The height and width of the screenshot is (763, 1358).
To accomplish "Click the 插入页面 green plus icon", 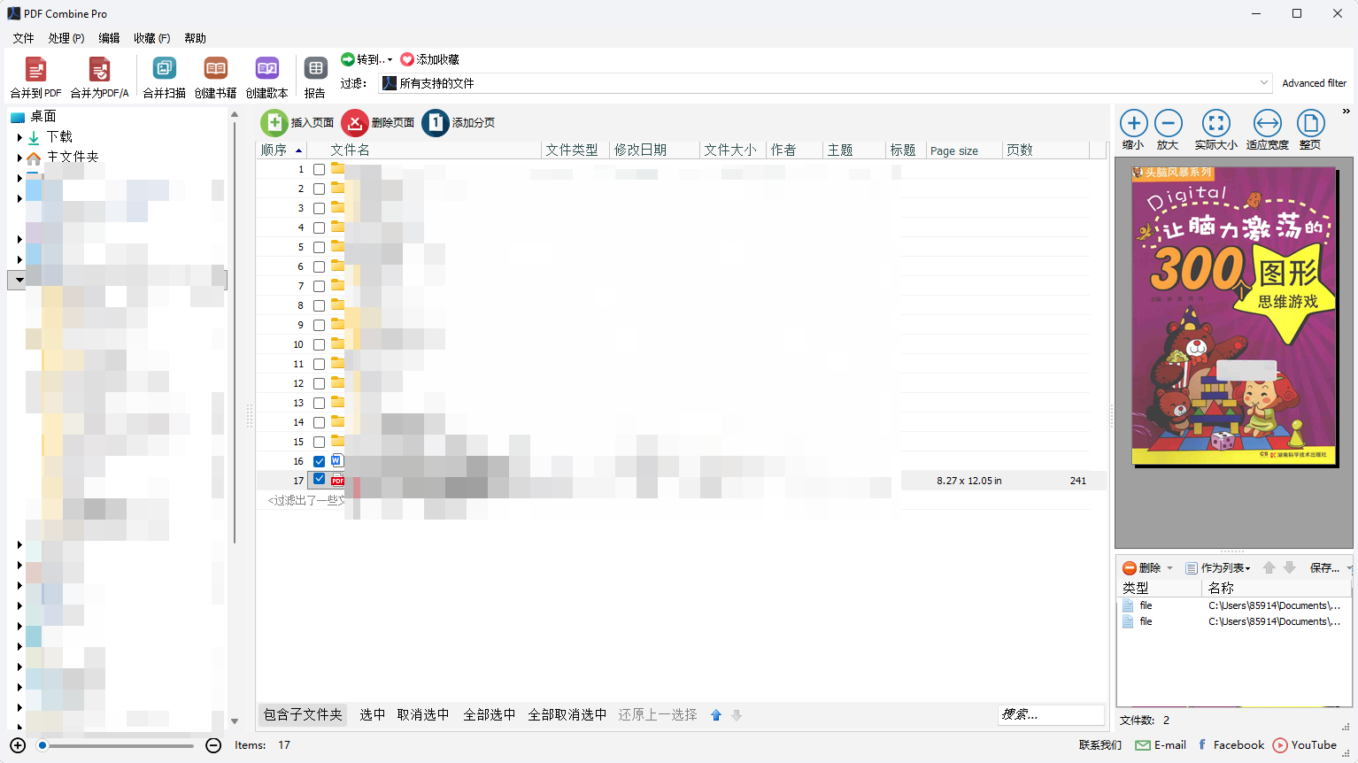I will 274,123.
